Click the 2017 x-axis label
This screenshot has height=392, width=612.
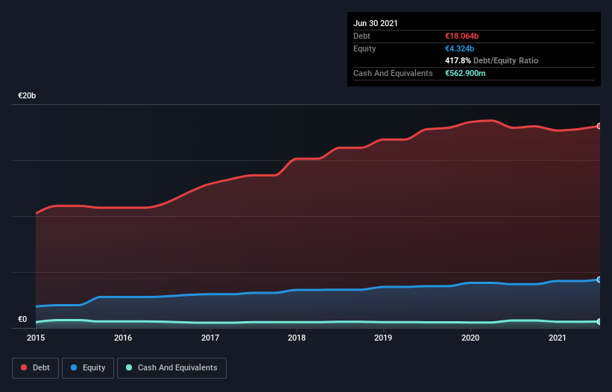210,338
